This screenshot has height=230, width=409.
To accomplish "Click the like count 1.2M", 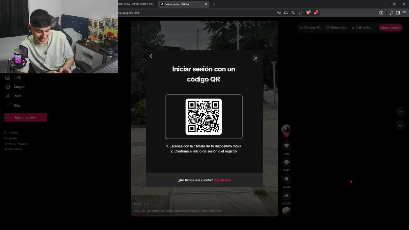I will point(286,154).
